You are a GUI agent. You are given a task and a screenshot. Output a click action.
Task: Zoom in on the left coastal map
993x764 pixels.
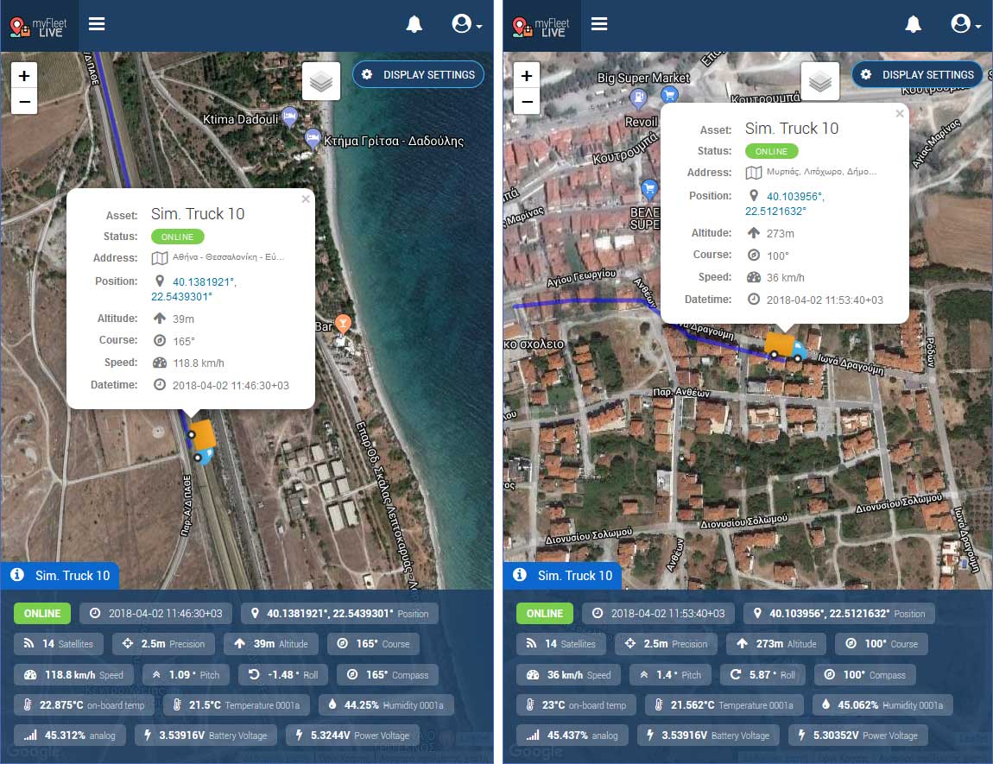(24, 76)
